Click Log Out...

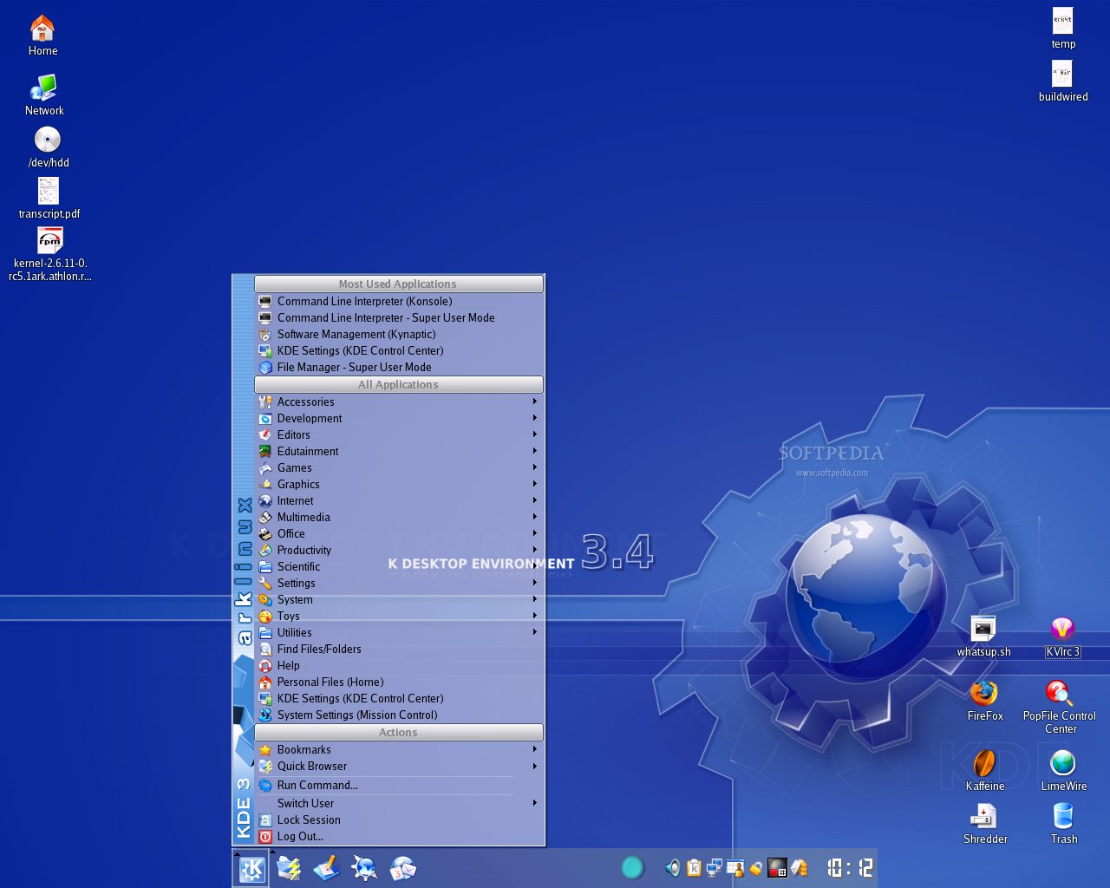click(300, 837)
